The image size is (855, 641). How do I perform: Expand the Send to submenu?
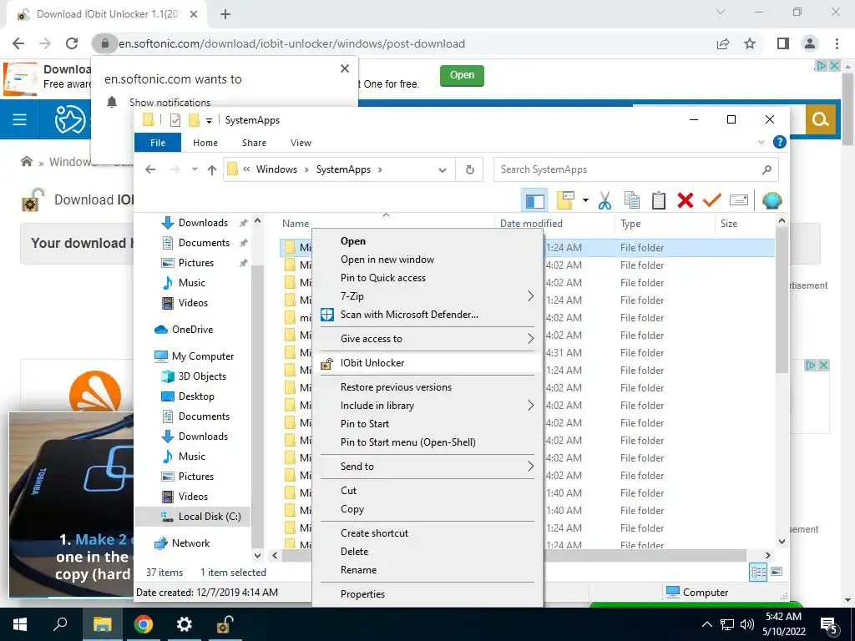(x=428, y=467)
